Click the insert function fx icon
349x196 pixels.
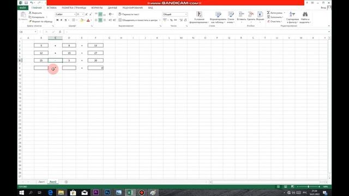pyautogui.click(x=60, y=32)
